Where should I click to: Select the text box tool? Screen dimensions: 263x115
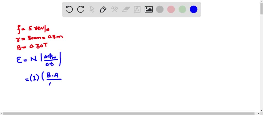click(x=137, y=9)
